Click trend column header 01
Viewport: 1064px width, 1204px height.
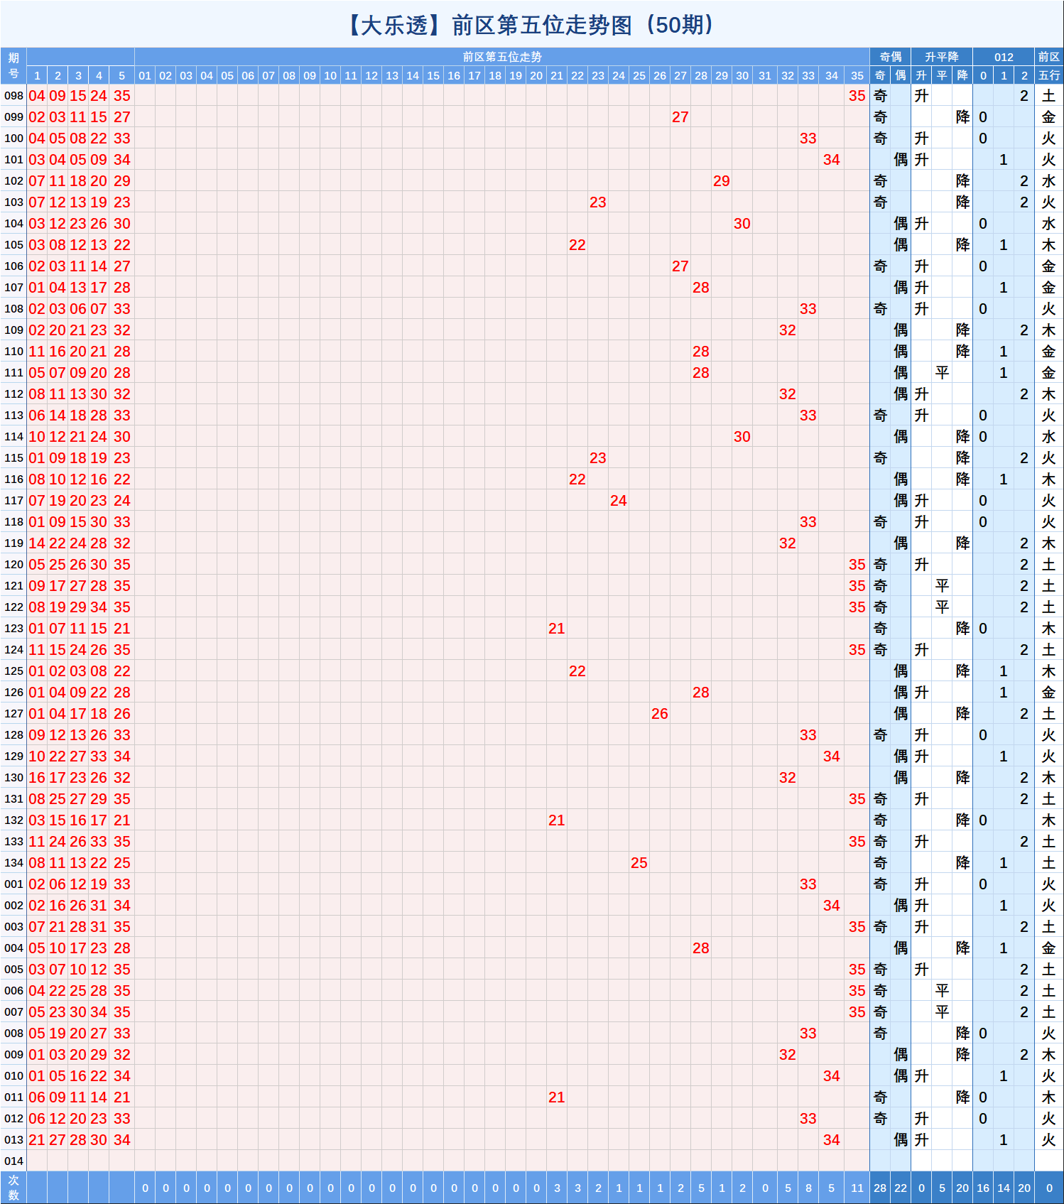tap(145, 75)
